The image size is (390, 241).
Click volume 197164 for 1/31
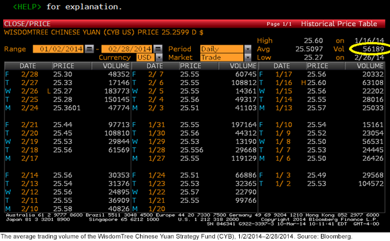244,125
